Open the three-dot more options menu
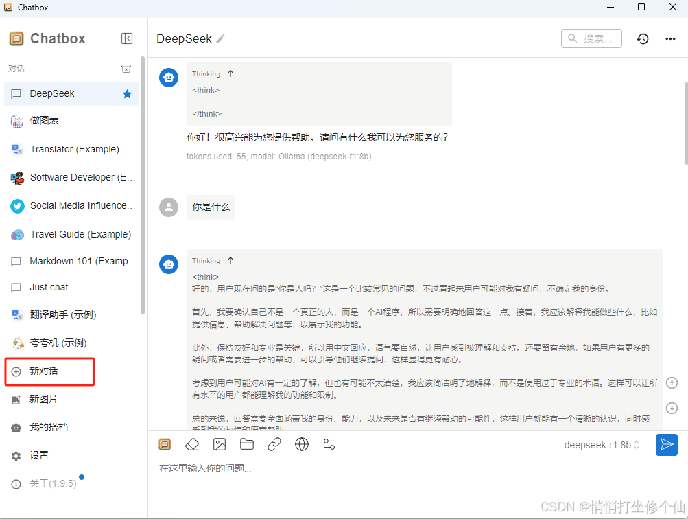 [670, 38]
